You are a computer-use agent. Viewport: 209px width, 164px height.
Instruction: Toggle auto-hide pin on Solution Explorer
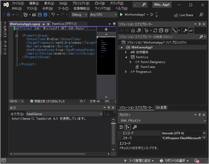click(x=199, y=24)
